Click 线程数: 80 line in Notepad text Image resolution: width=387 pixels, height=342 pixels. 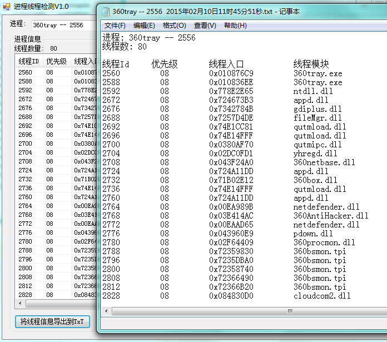point(125,47)
